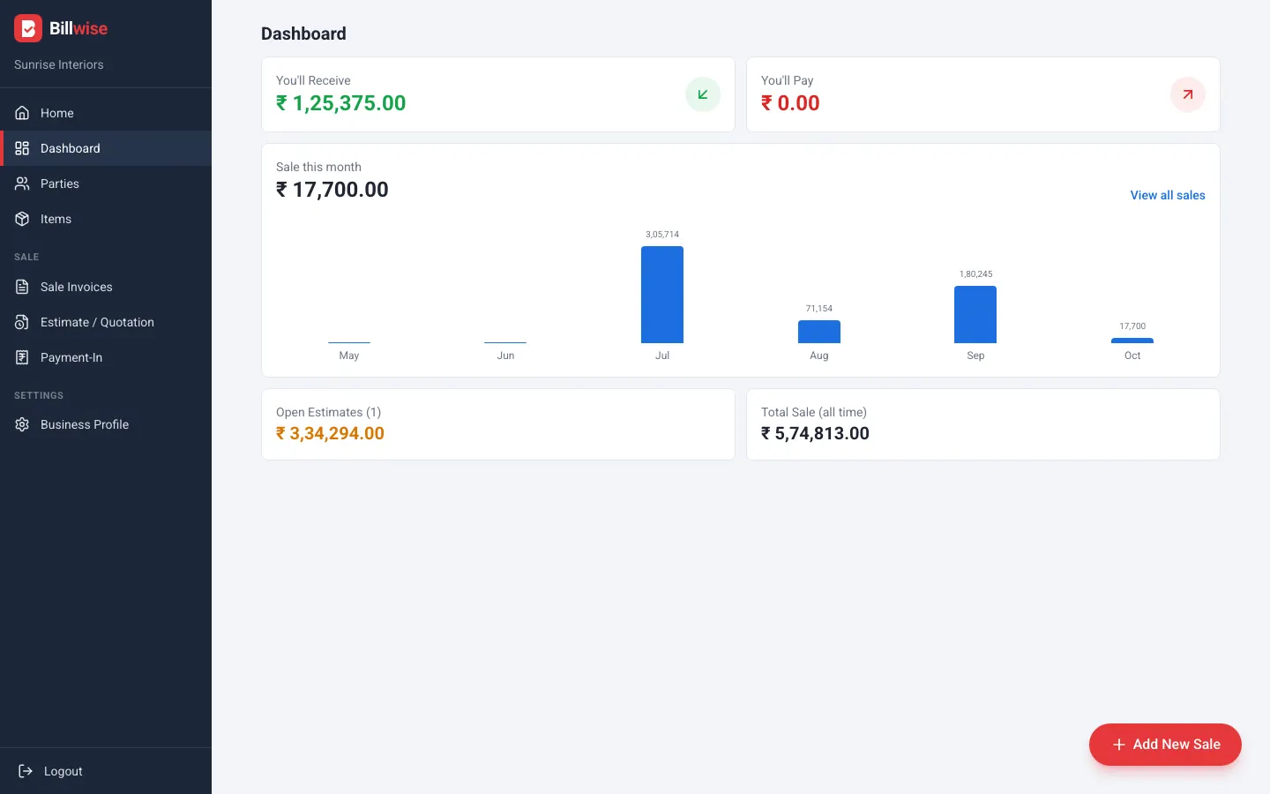This screenshot has height=794, width=1270.
Task: Open the Items section
Action: (x=106, y=219)
